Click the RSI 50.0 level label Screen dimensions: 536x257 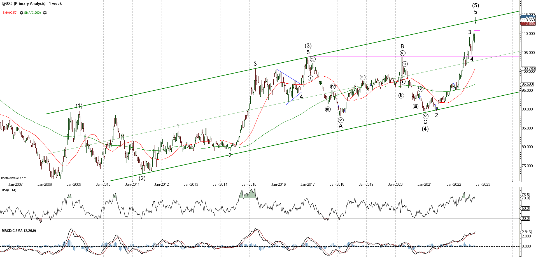[x=525, y=208]
